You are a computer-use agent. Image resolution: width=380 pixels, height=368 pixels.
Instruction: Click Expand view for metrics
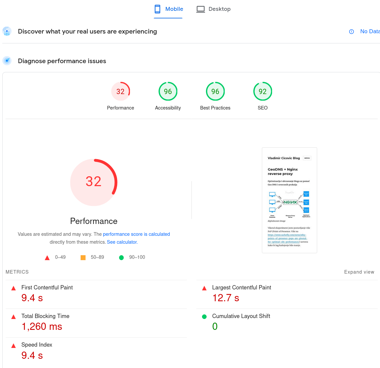tap(359, 272)
